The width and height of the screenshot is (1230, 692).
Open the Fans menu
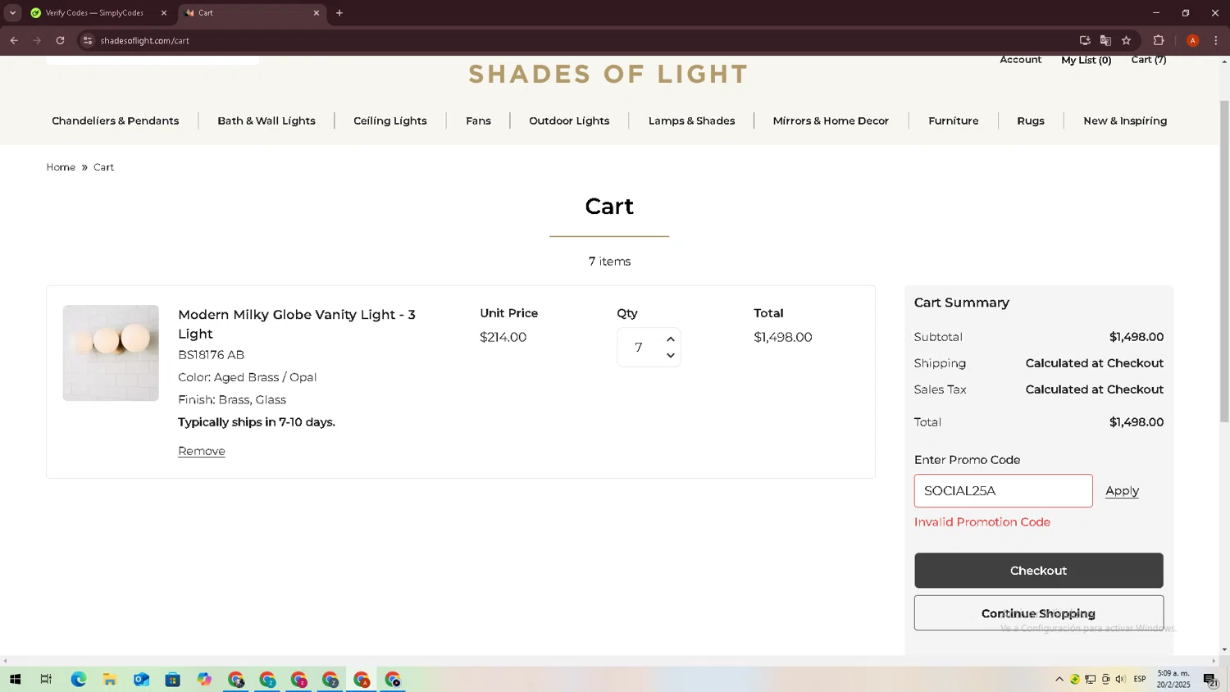[478, 121]
